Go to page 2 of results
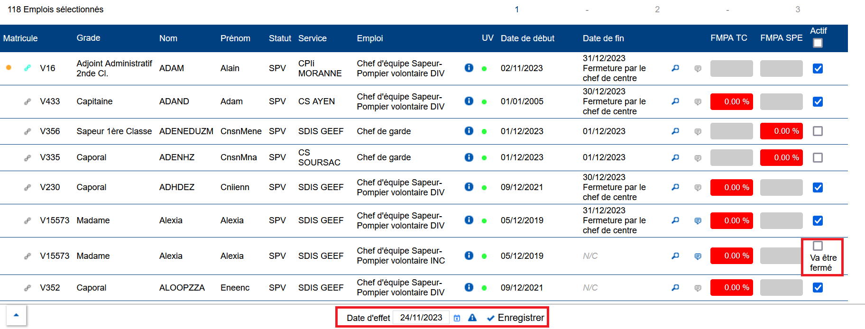865x329 pixels. click(657, 9)
